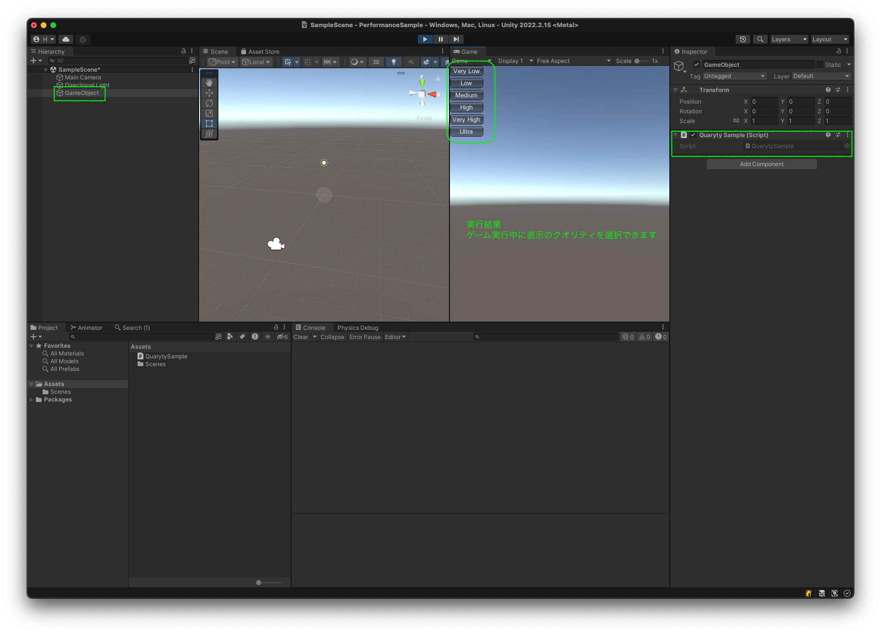Image resolution: width=881 pixels, height=634 pixels.
Task: Open the Layer dropdown showing Default
Action: [821, 76]
